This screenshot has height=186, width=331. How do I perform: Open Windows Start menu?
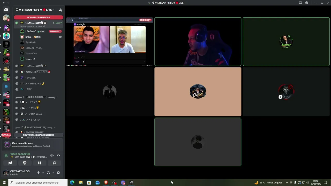(x=4, y=183)
